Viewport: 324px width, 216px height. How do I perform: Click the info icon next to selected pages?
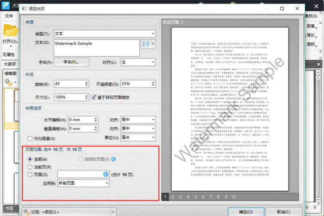click(113, 159)
